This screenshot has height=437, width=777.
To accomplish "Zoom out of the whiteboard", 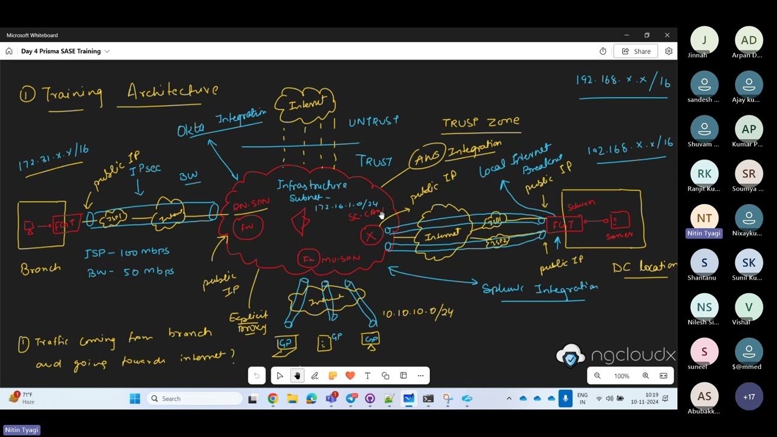I will (x=597, y=376).
